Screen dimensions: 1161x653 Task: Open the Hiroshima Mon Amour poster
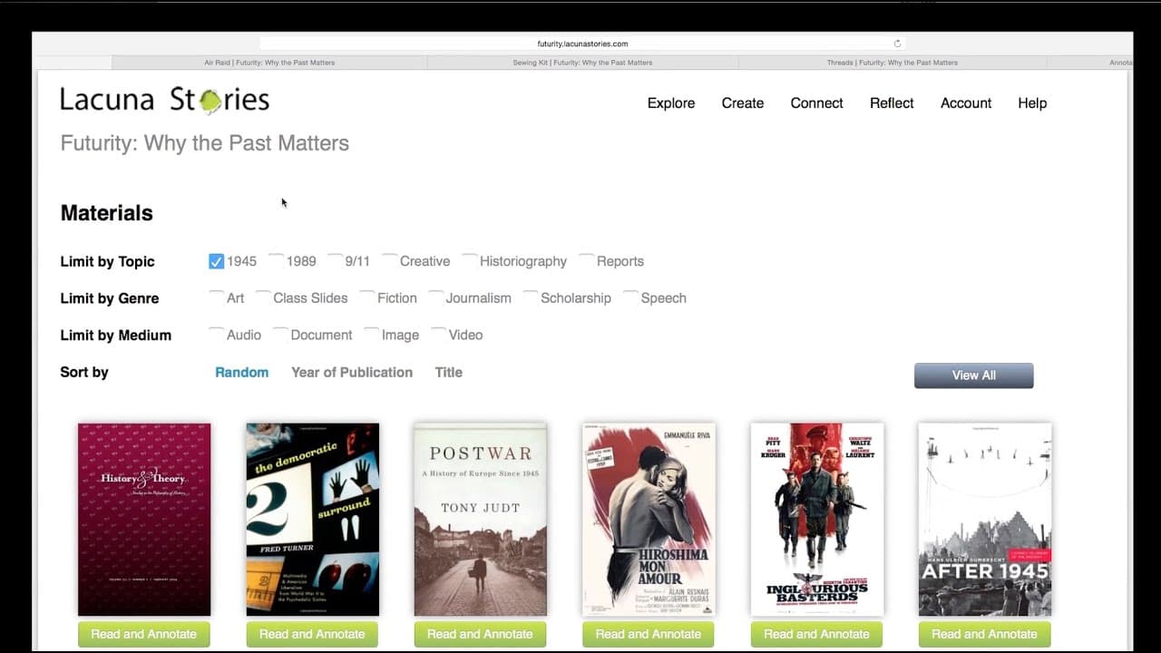(x=649, y=520)
